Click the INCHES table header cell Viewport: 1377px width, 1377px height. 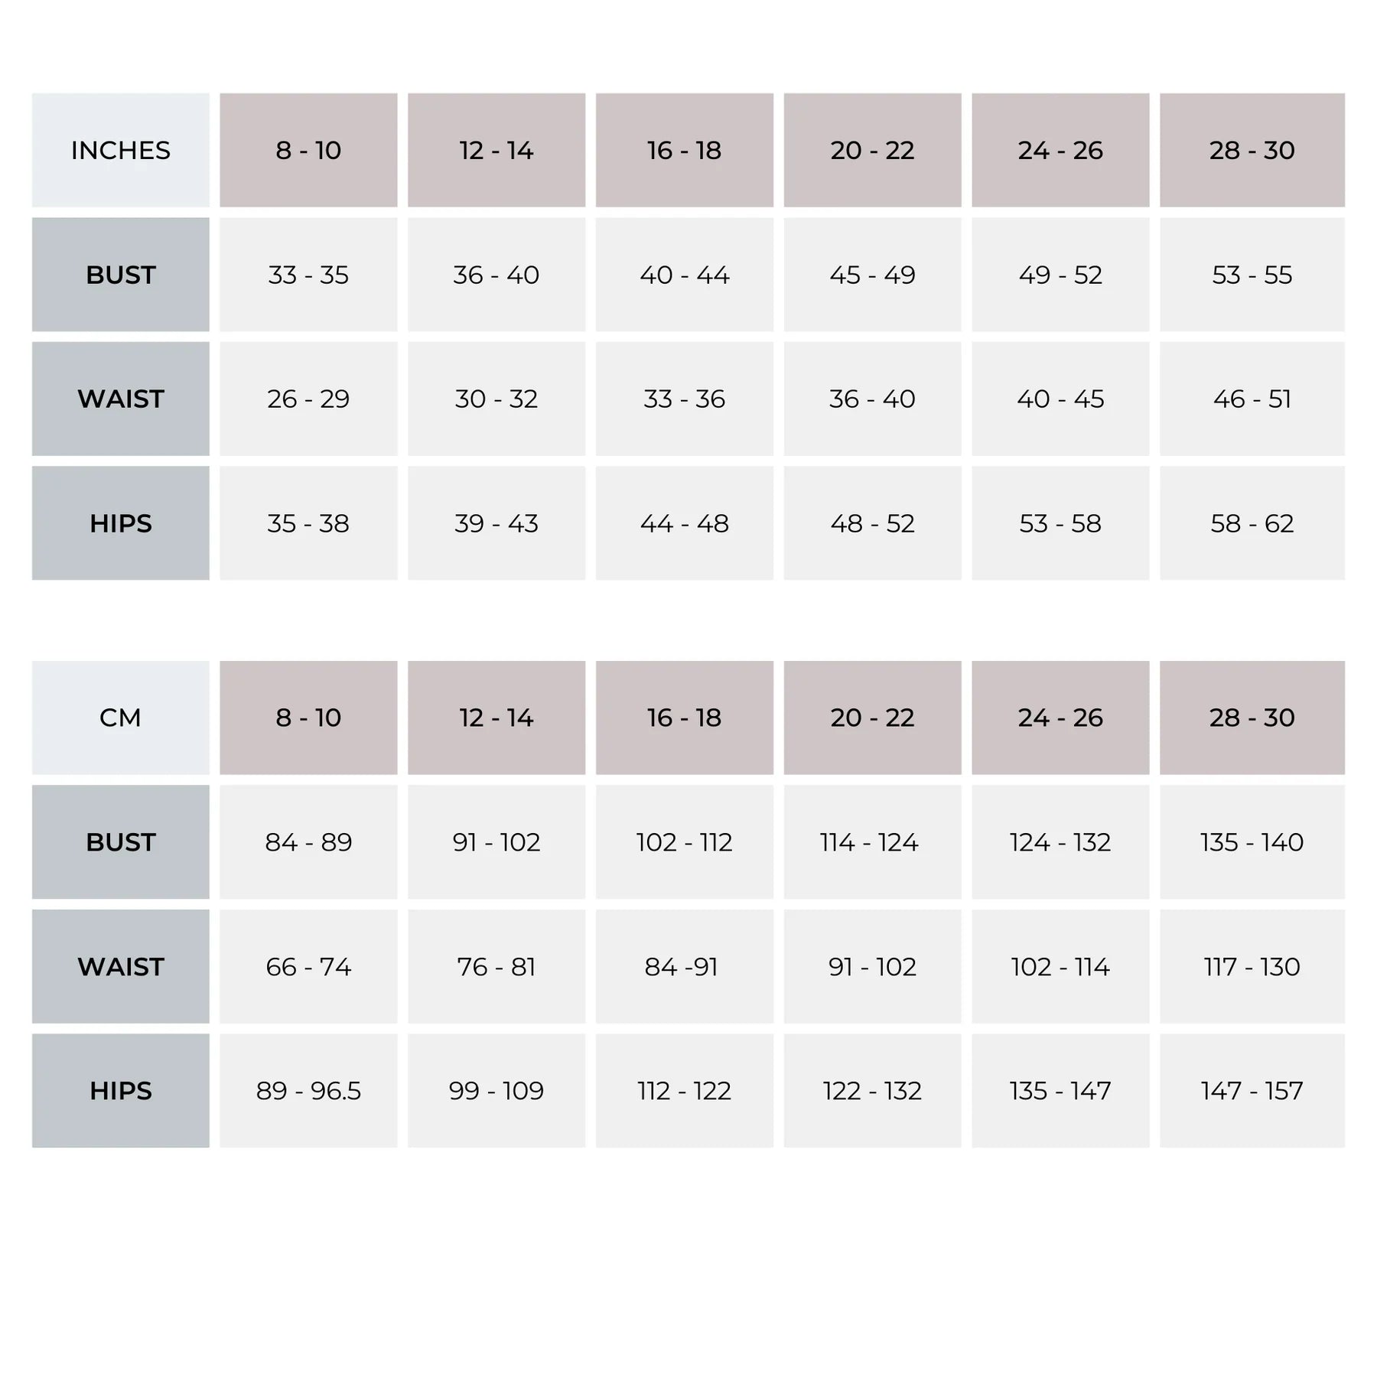point(120,150)
